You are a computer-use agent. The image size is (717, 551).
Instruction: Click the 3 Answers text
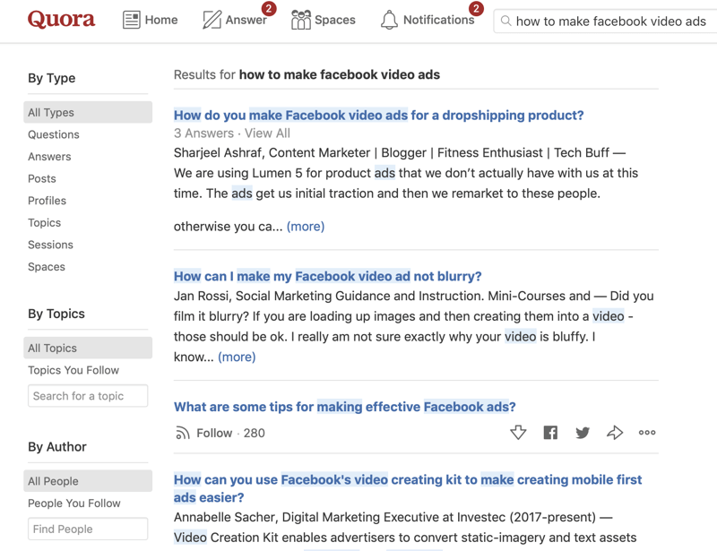pyautogui.click(x=203, y=133)
